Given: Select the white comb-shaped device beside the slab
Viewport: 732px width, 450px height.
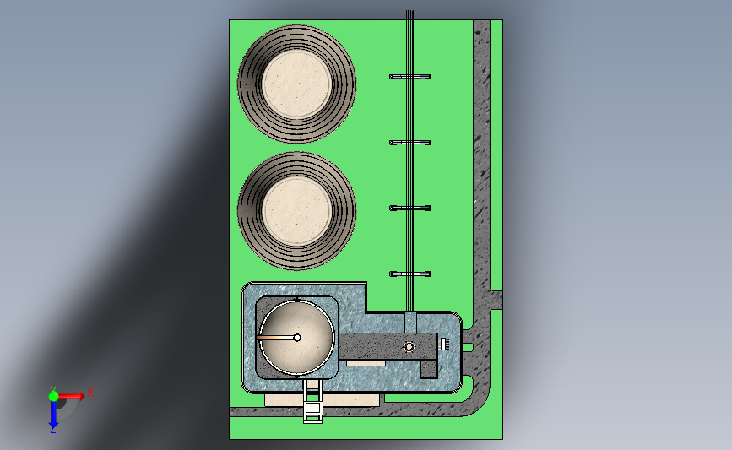Looking at the screenshot, I should click(445, 344).
